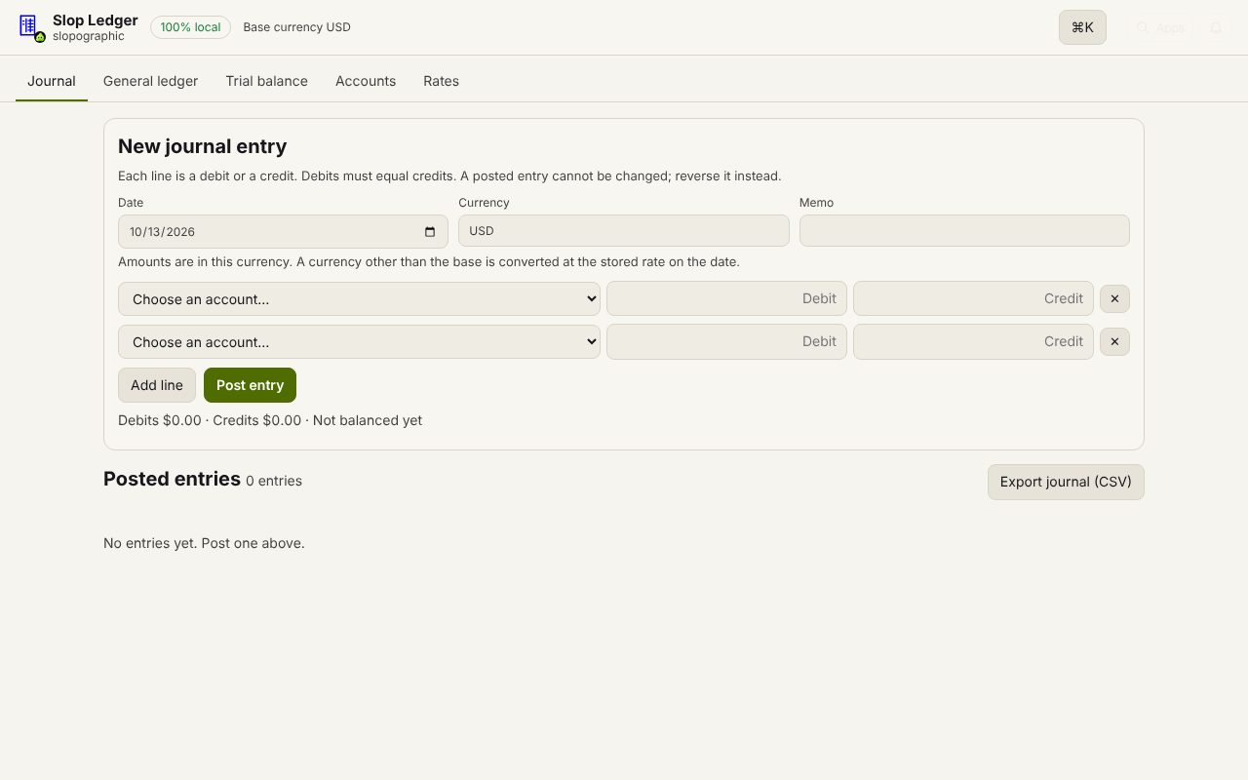Click the Slop Ledger app title

95,19
